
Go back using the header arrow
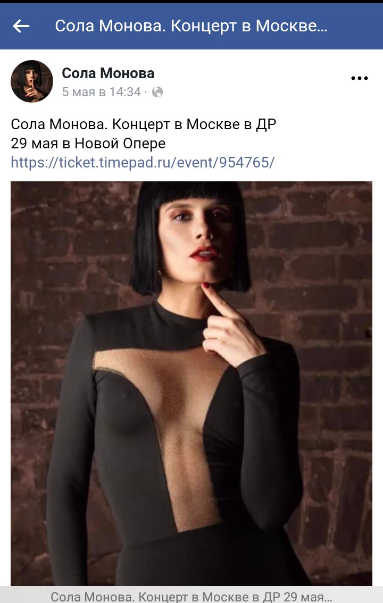click(21, 26)
